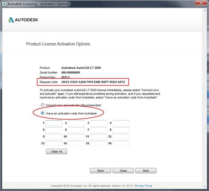
Task: Click activation code field 6
Action: point(76,129)
